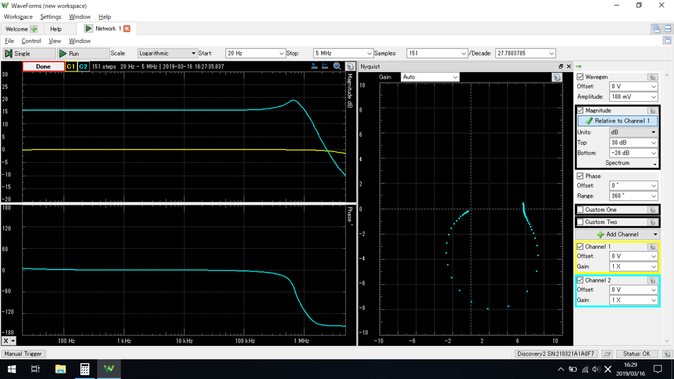The width and height of the screenshot is (674, 379).
Task: Click green plus on Welcome tab
Action: [34, 29]
